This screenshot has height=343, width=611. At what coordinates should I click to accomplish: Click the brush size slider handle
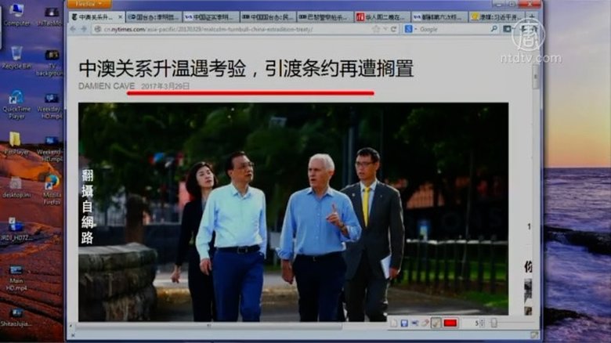(493, 323)
